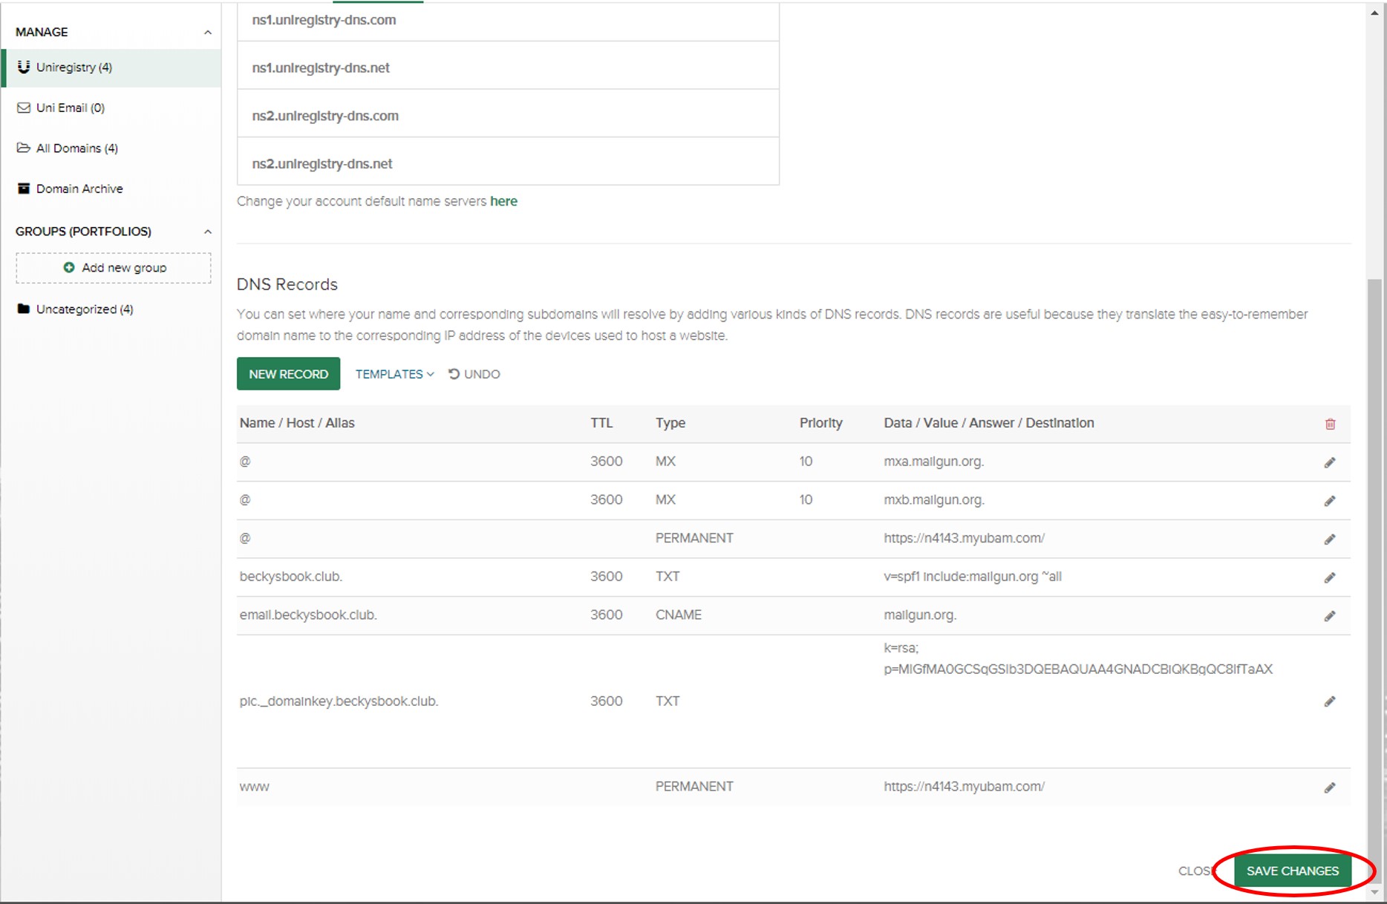The height and width of the screenshot is (904, 1387).
Task: Edit the mxa.mailgun.org MX record pencil icon
Action: [x=1330, y=462]
